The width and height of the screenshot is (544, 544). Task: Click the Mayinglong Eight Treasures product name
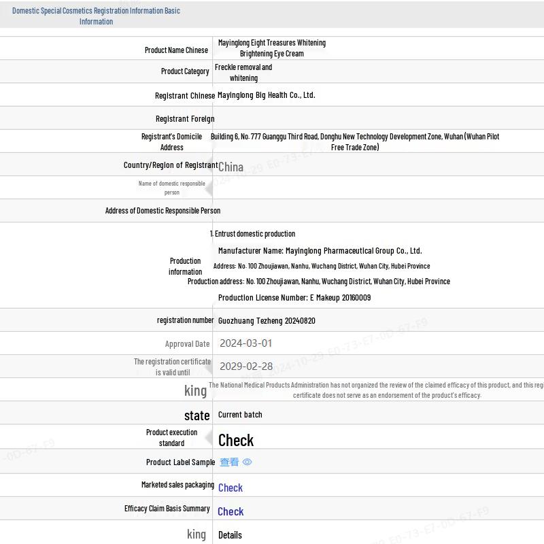pyautogui.click(x=271, y=48)
